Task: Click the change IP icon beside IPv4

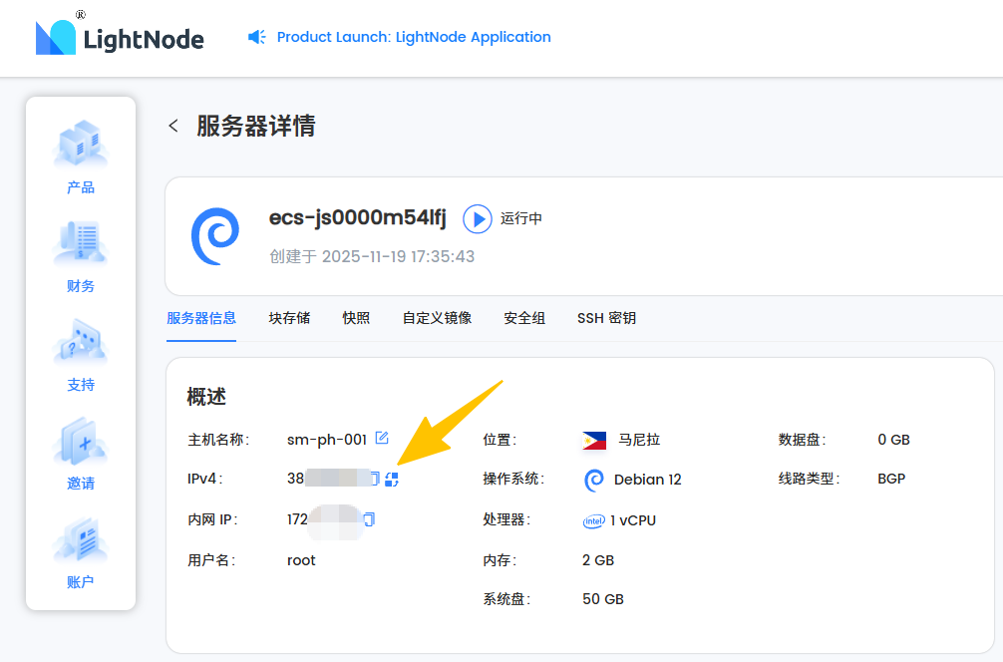Action: click(x=392, y=480)
